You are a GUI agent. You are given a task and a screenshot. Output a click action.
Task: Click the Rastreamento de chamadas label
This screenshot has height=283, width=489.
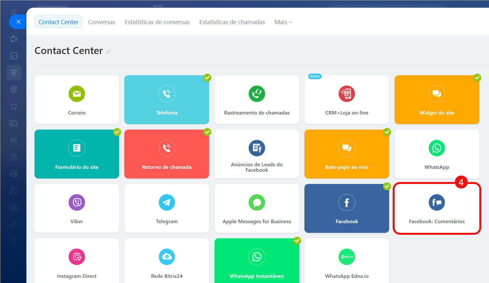pos(257,113)
